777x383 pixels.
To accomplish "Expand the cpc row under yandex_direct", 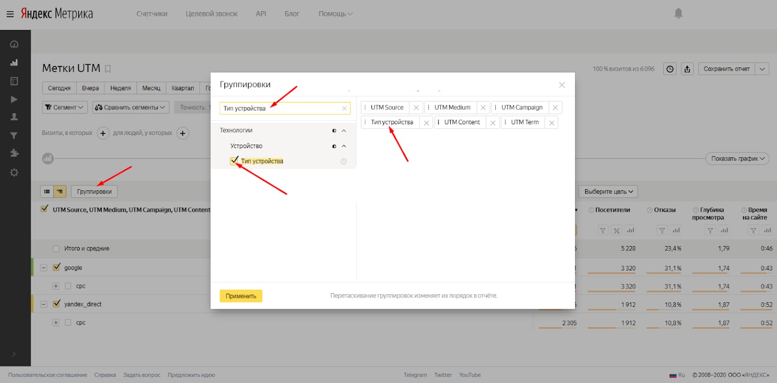I will 56,322.
